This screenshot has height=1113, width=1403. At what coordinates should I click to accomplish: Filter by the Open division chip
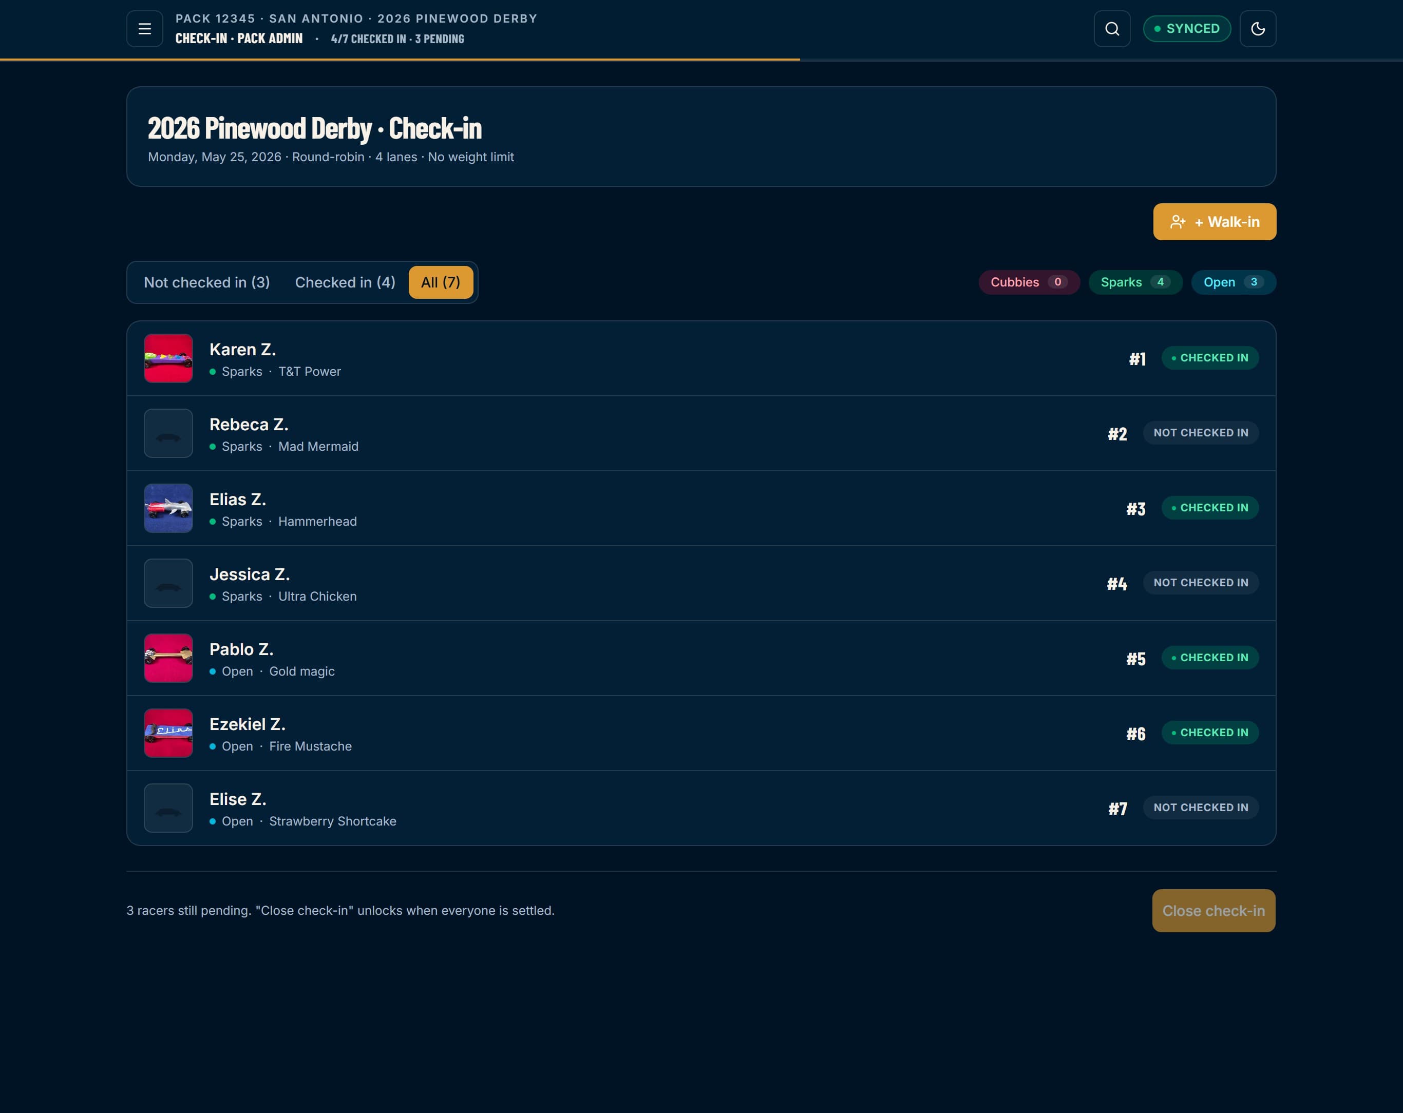point(1233,282)
